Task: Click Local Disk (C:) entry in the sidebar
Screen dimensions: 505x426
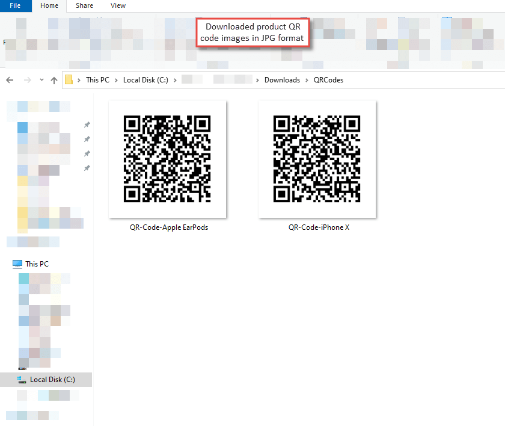Action: 54,380
